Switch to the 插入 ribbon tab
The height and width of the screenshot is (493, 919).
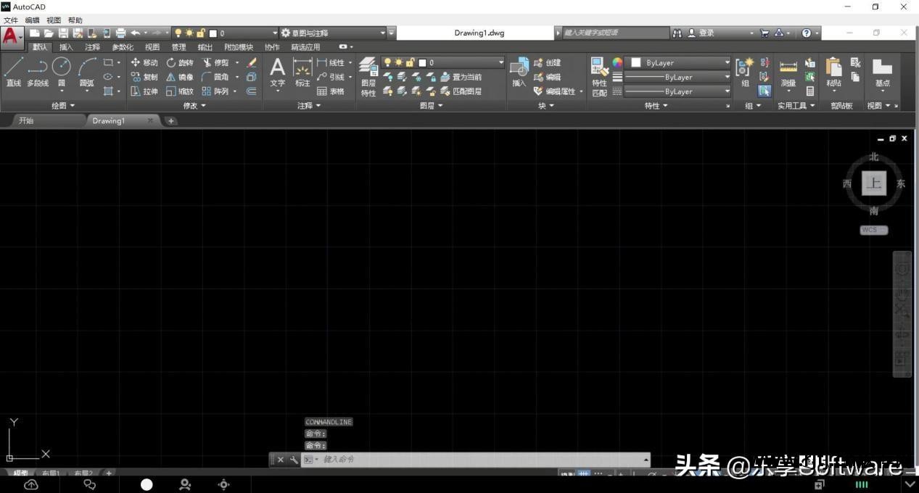point(66,47)
